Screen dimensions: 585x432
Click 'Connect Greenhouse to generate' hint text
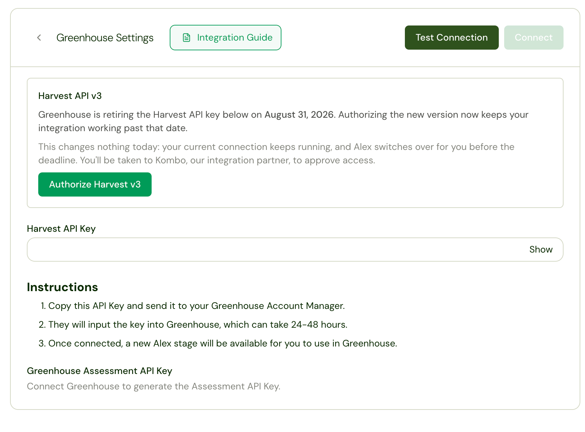pyautogui.click(x=154, y=386)
